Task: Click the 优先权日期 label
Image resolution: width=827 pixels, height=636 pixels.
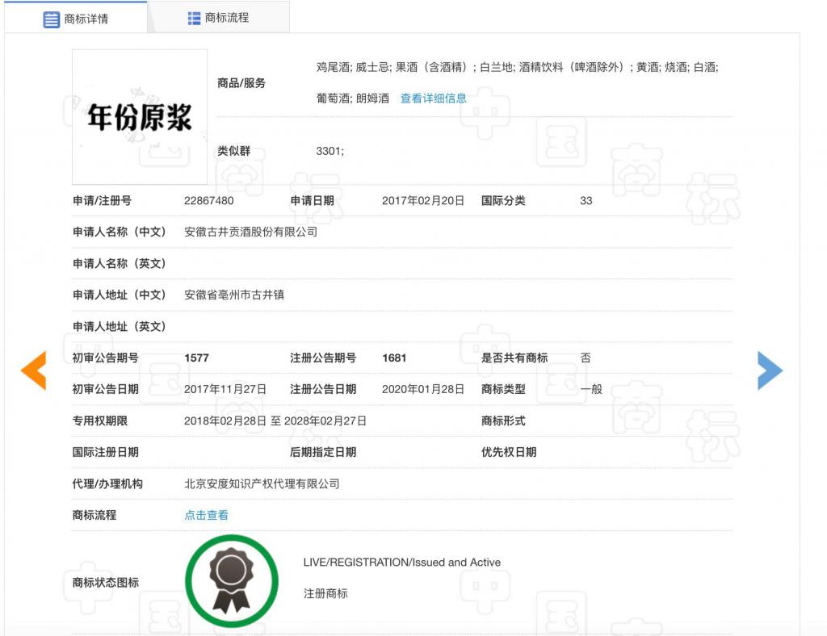Action: (x=509, y=452)
